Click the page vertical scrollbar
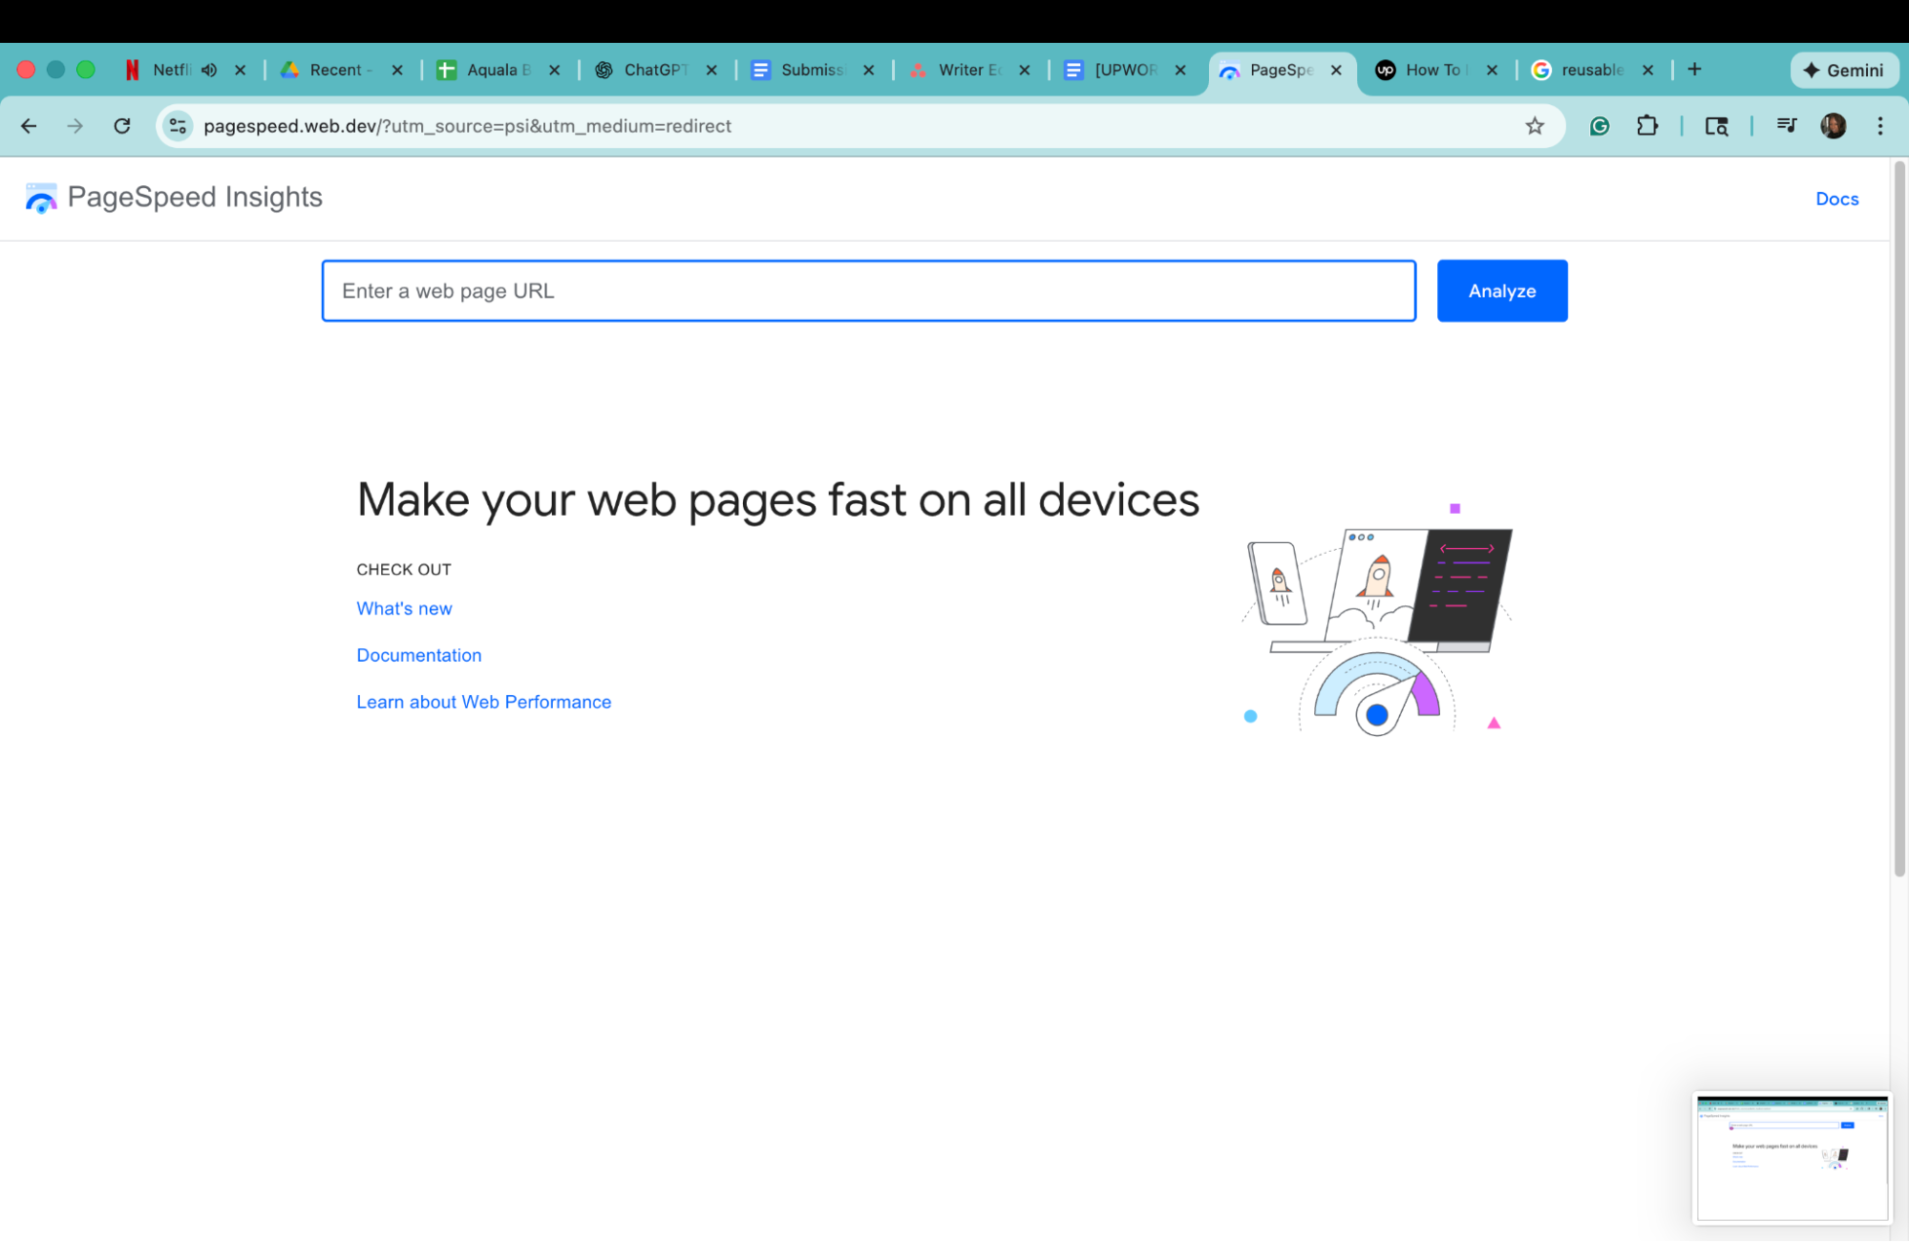This screenshot has height=1242, width=1909. point(1898,520)
